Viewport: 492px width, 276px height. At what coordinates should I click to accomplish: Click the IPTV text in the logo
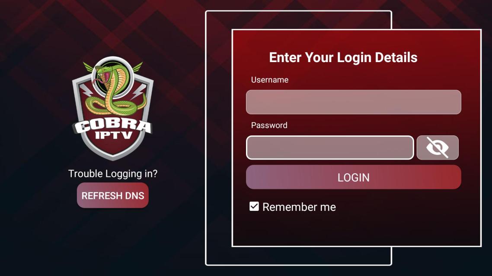[x=114, y=135]
